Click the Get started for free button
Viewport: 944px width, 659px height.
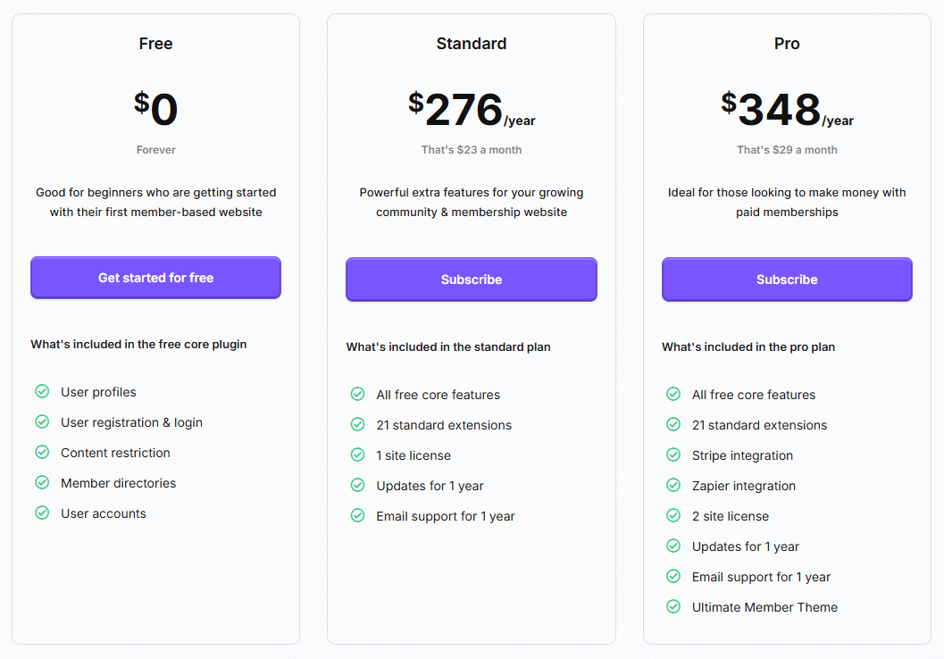click(x=156, y=278)
